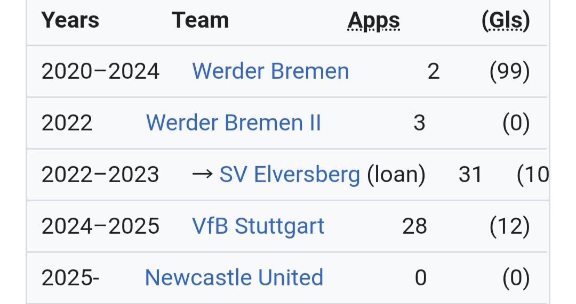Click the Apps abbreviation header

(x=373, y=21)
